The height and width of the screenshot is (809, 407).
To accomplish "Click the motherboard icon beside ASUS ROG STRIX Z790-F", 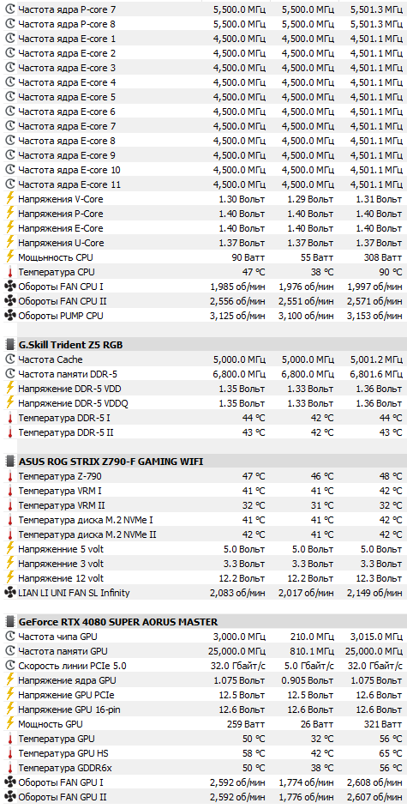I will coord(9,462).
